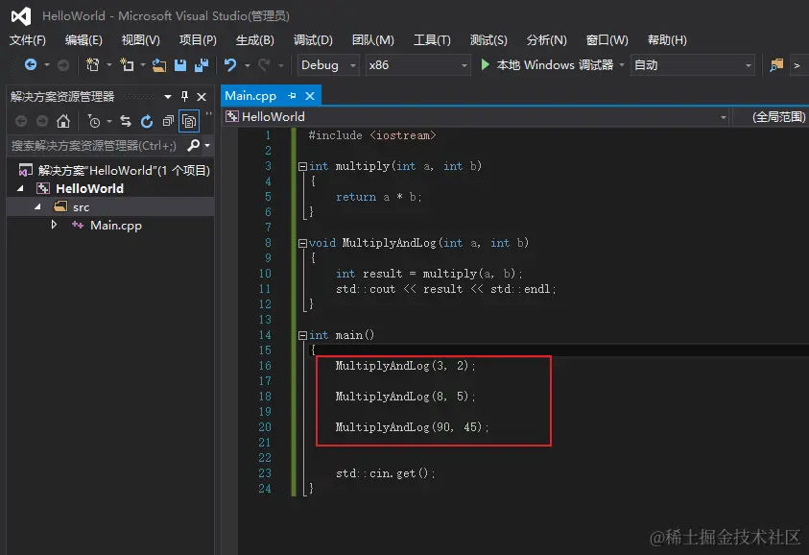This screenshot has height=555, width=809.
Task: Open the 帮助(H) menu
Action: click(x=667, y=39)
